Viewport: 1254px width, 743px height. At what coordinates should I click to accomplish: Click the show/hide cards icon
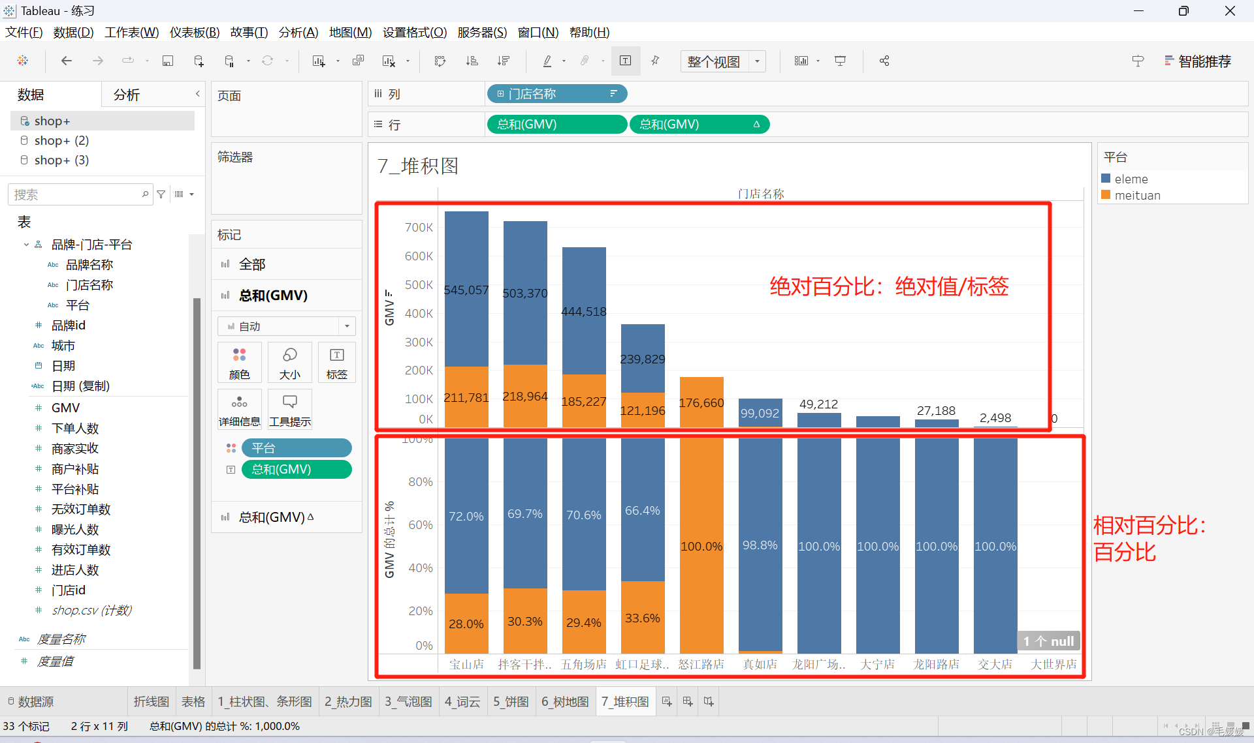pos(801,61)
